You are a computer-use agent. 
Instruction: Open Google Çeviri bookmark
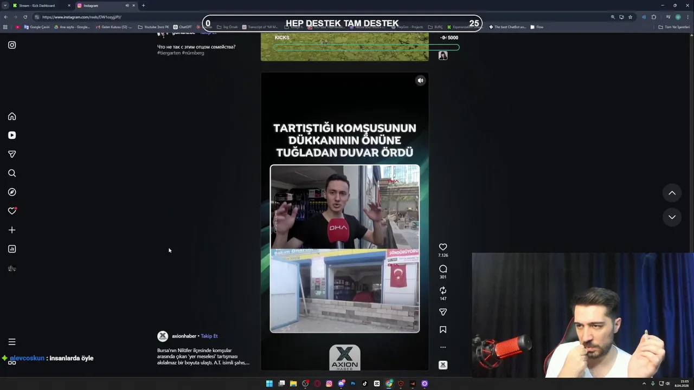(37, 27)
